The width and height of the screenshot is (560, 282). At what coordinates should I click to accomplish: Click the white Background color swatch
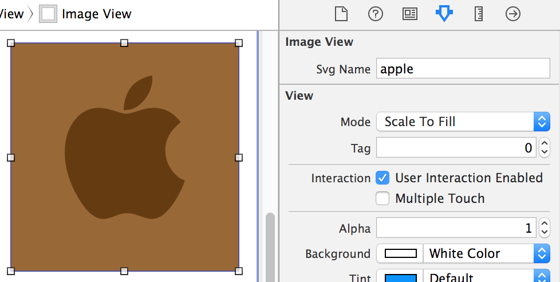[x=400, y=253]
